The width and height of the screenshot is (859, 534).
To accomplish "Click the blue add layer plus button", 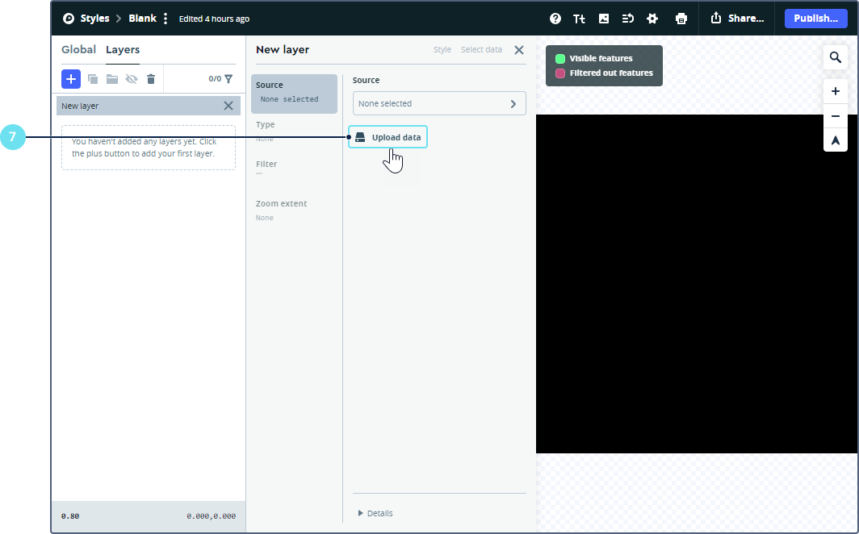I will pos(71,79).
